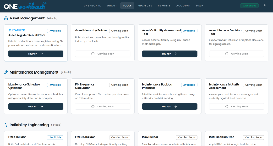
Task: Click the RCM Decision Tree title
Action: coord(222,137)
